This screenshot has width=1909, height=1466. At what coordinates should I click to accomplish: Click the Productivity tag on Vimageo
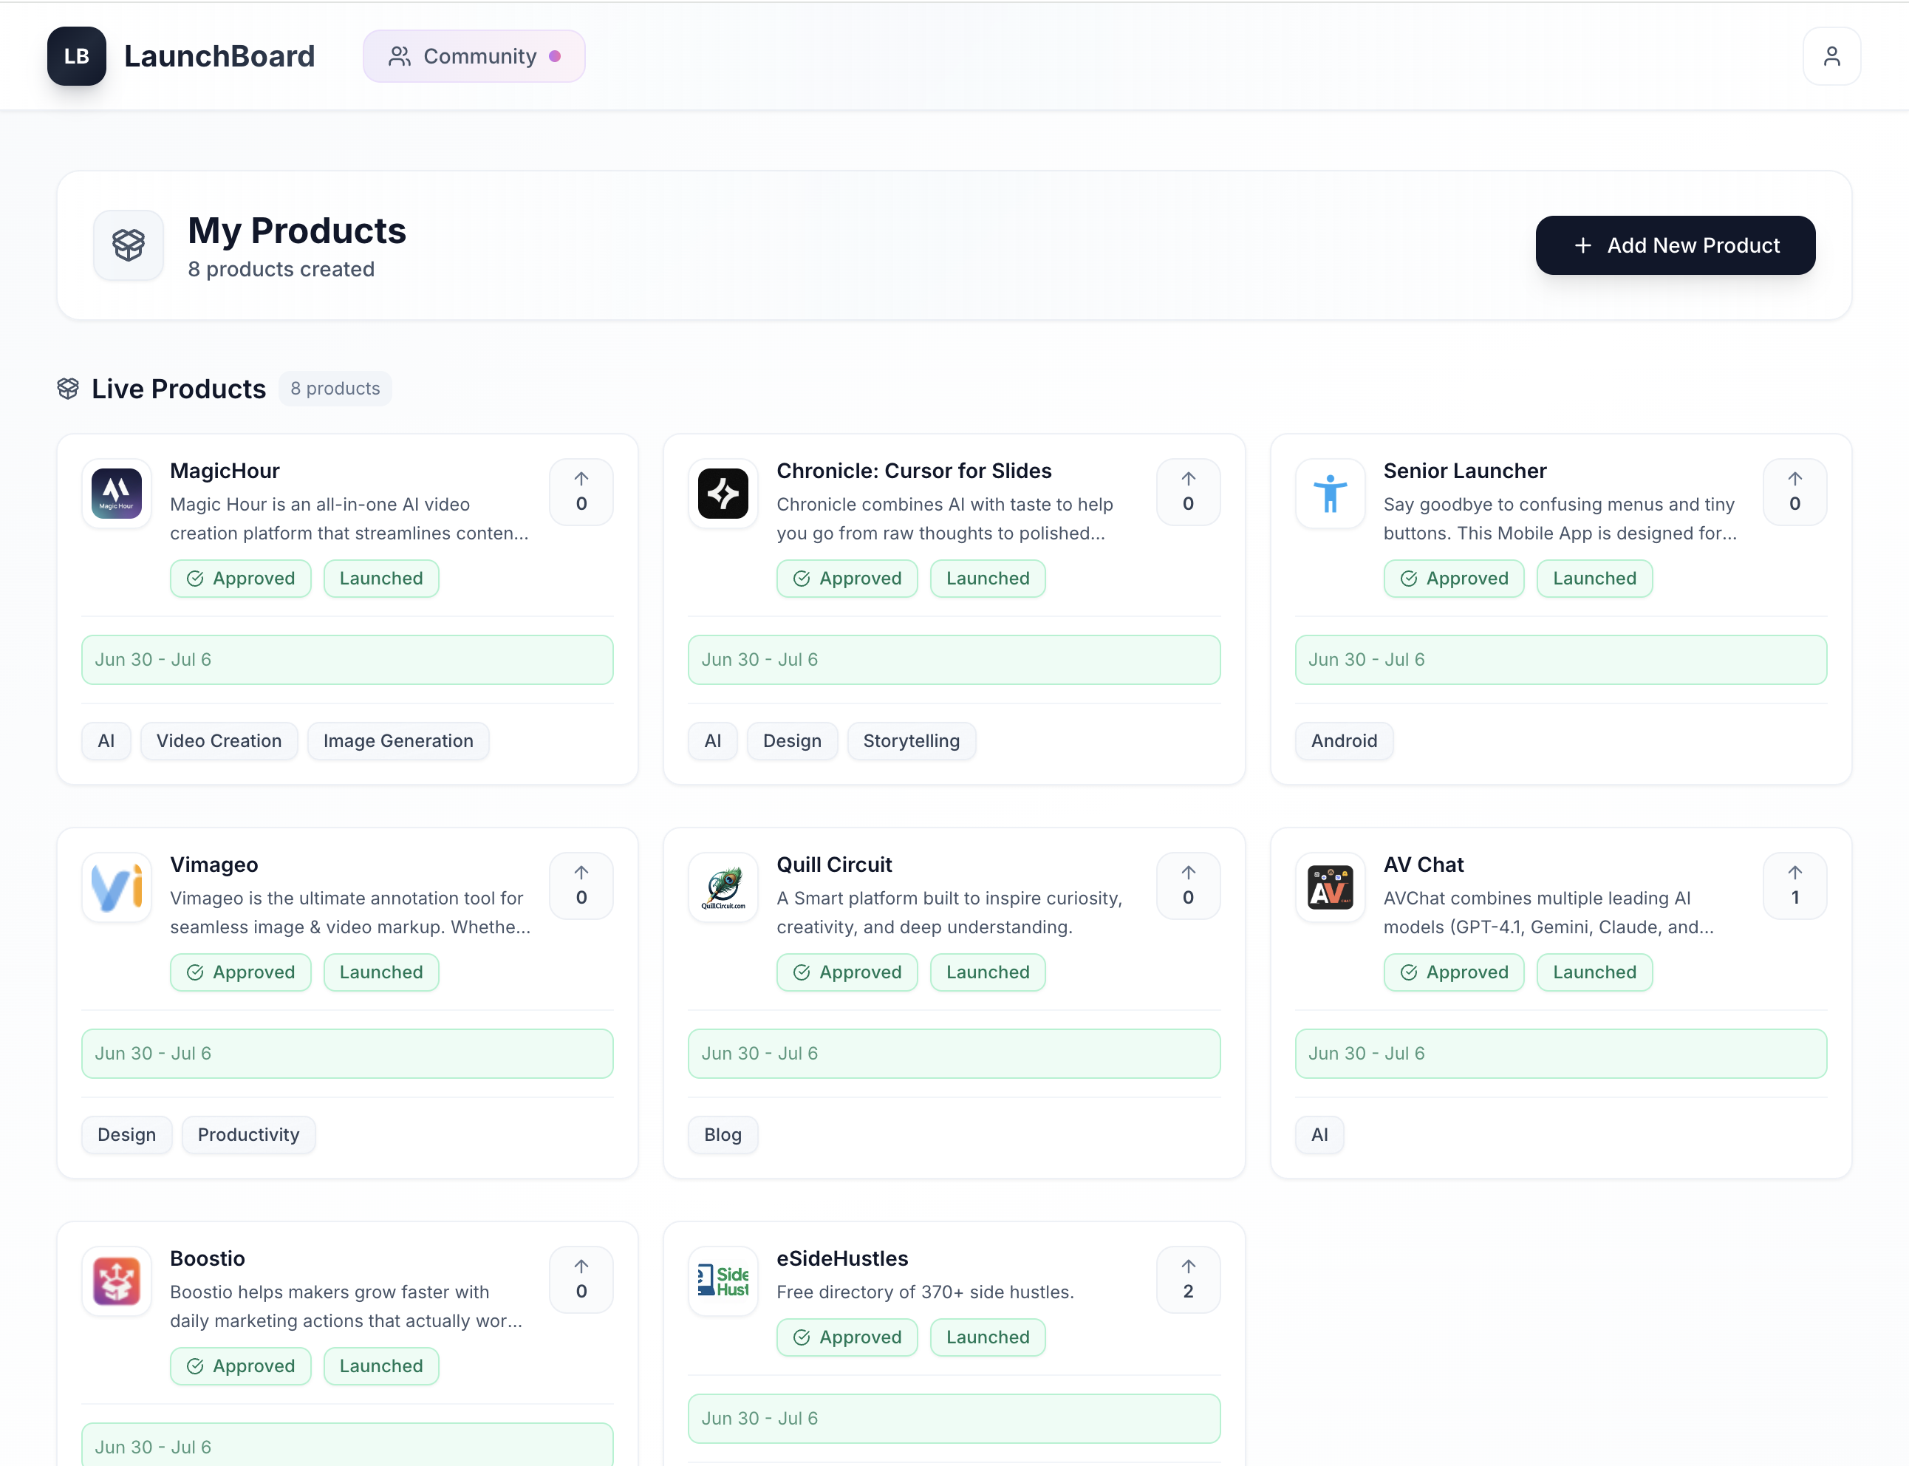pos(249,1134)
